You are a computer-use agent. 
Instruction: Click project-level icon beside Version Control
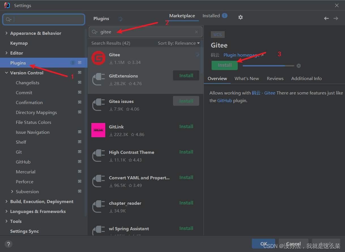(x=80, y=72)
